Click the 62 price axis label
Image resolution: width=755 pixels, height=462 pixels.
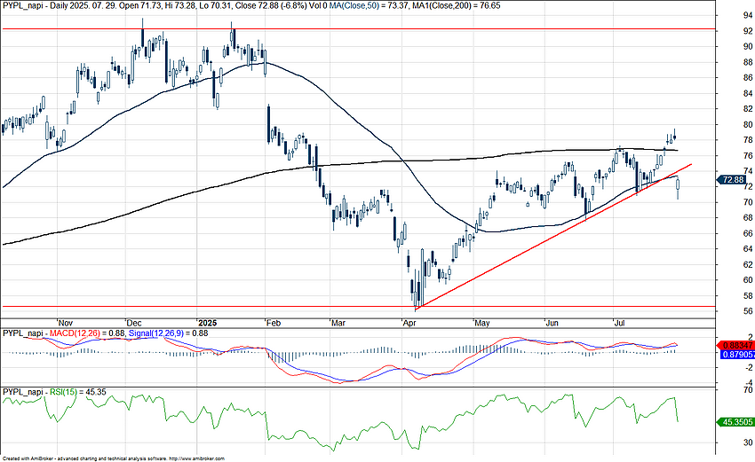point(748,264)
